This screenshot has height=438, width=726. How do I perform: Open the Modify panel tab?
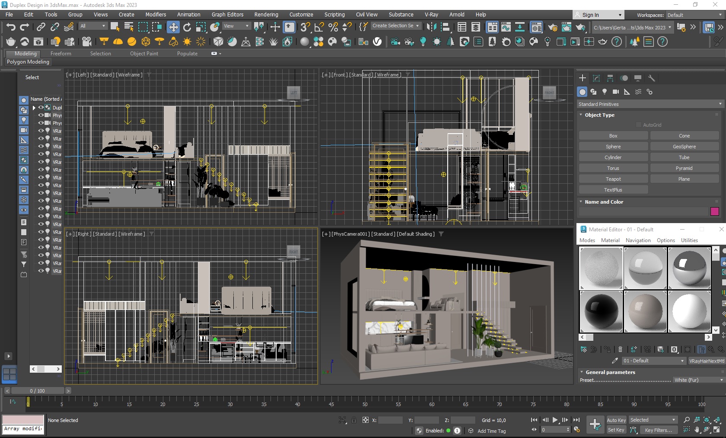point(596,78)
